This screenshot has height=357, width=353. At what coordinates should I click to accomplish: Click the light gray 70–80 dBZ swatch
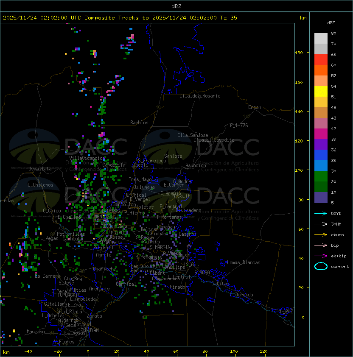point(321,39)
